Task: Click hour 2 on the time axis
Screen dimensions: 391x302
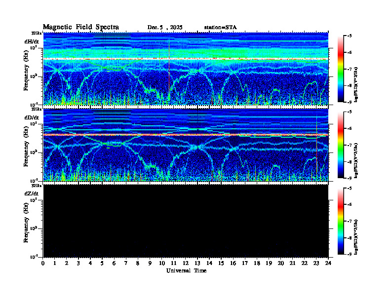Action: (x=67, y=264)
